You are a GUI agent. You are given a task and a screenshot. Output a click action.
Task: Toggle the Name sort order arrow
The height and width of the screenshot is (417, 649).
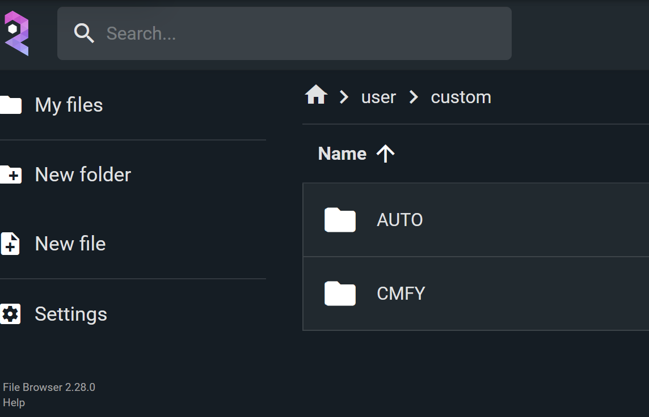point(386,153)
